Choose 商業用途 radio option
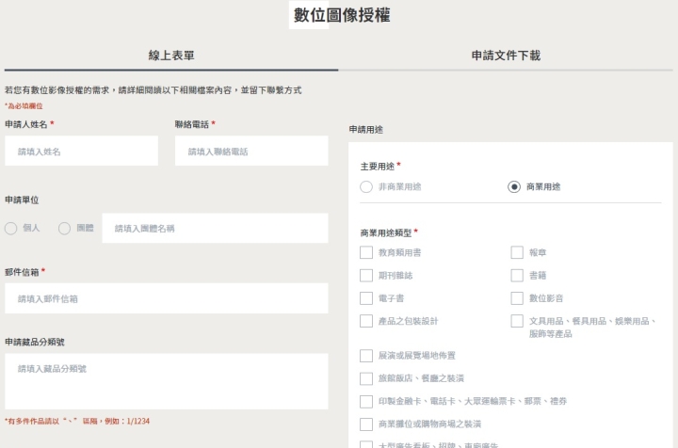Viewport: 678px width, 448px height. pyautogui.click(x=514, y=186)
